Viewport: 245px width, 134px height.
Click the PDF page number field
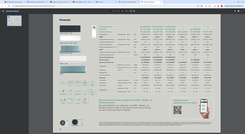(x=111, y=11)
